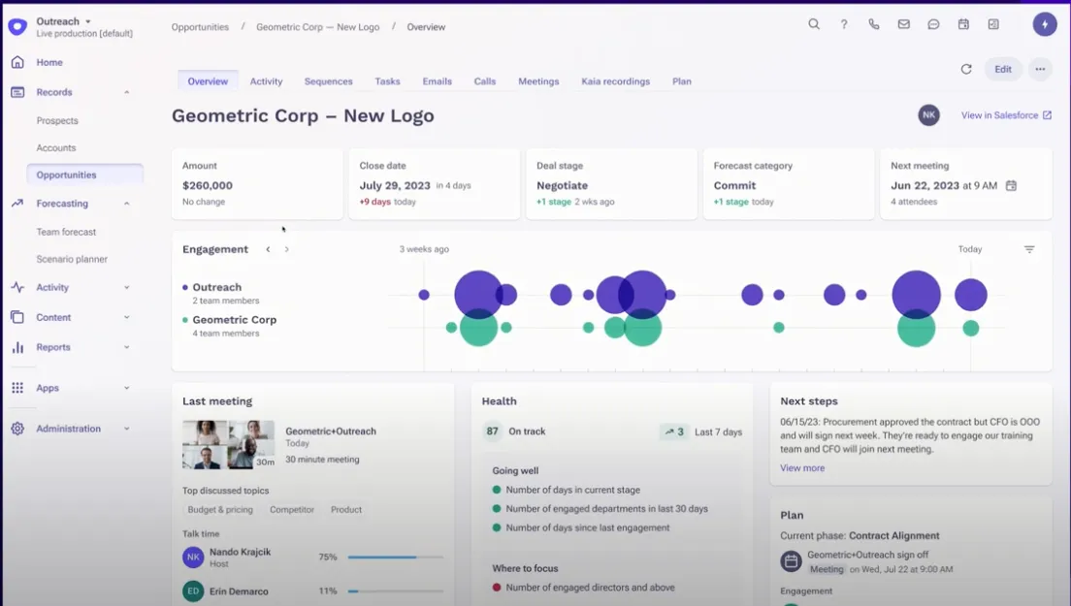This screenshot has height=606, width=1071.
Task: Go to previous Engagement period arrow
Action: click(268, 249)
